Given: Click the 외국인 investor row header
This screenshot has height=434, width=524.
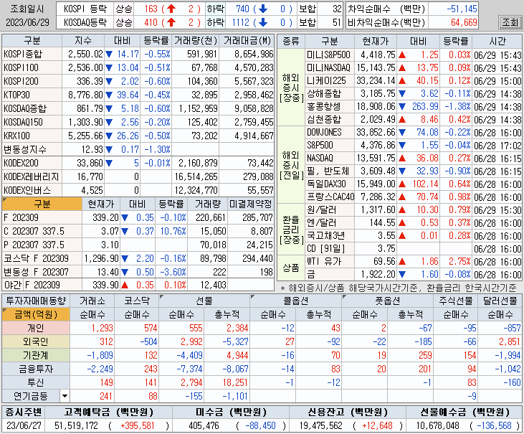Looking at the screenshot, I should pos(36,341).
